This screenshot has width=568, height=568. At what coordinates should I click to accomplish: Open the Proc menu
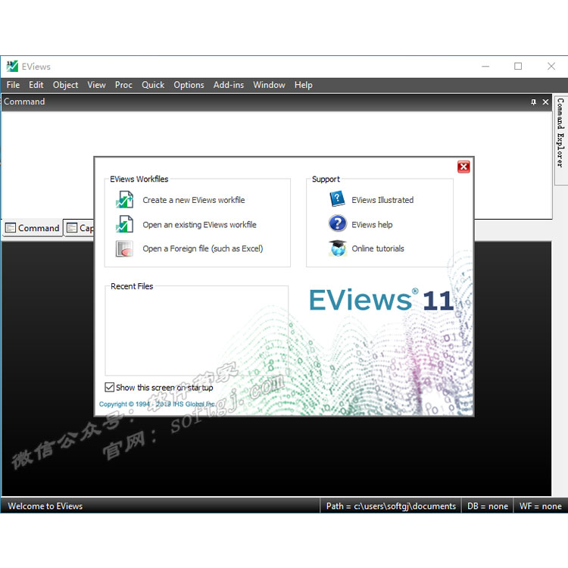pos(123,85)
